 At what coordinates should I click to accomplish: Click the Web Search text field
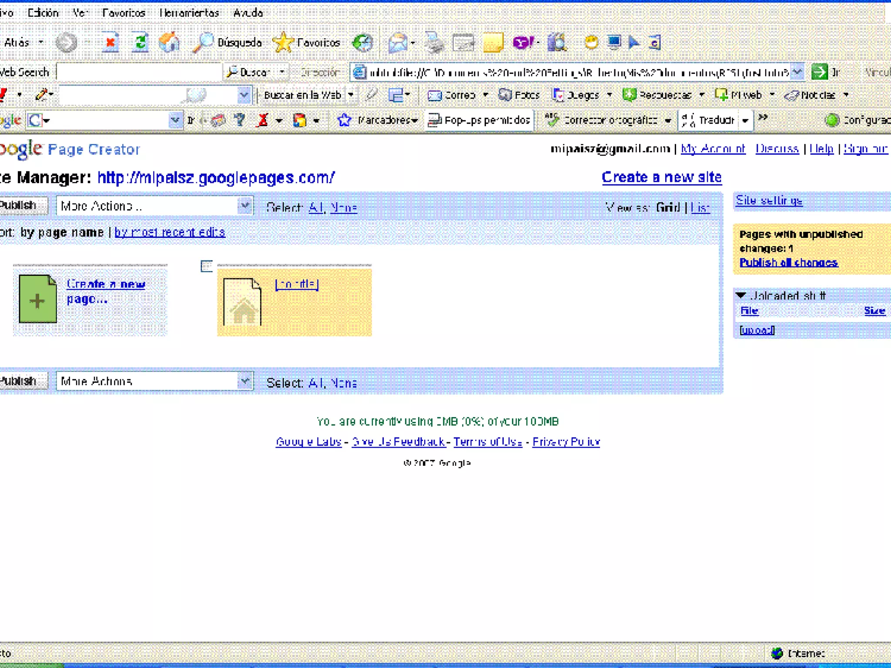pyautogui.click(x=138, y=72)
